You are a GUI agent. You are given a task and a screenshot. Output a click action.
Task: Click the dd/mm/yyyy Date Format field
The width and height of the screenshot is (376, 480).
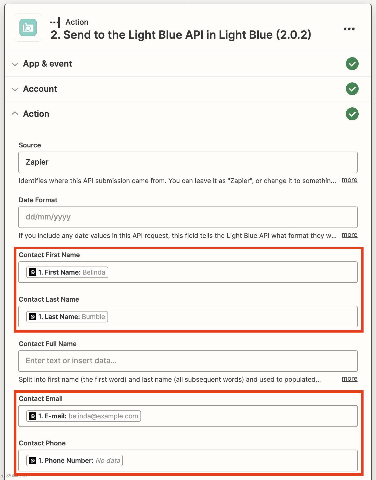[188, 217]
